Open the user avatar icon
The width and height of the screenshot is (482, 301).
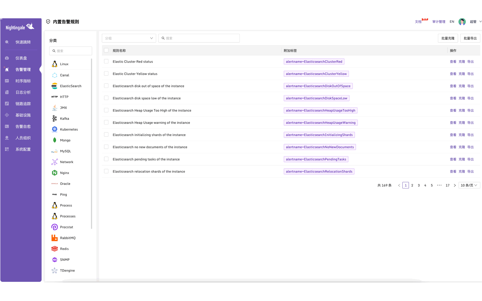pyautogui.click(x=462, y=22)
